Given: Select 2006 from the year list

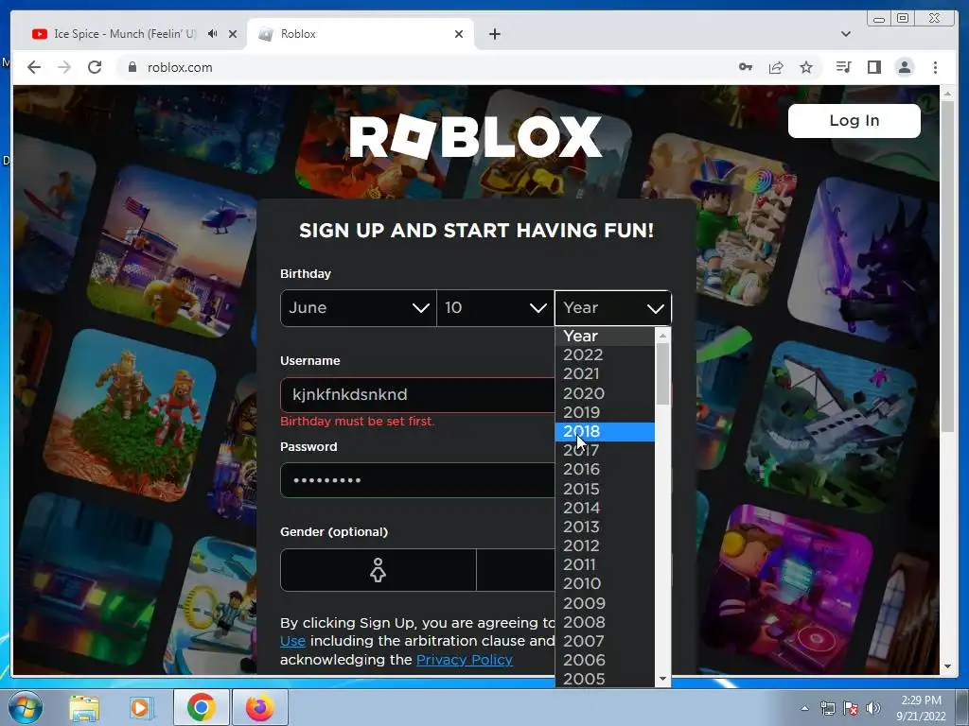Looking at the screenshot, I should [605, 661].
